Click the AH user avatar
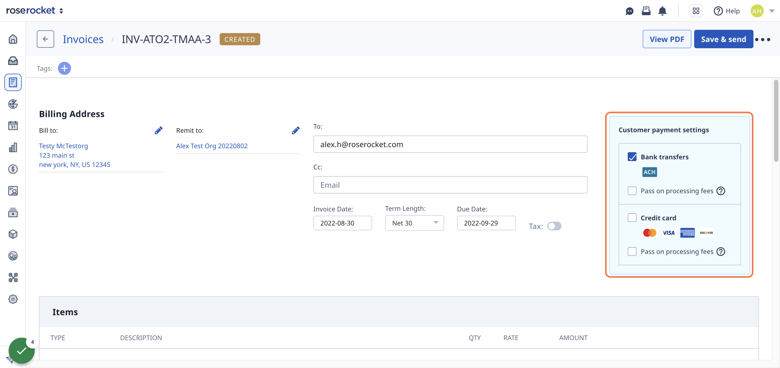The image size is (780, 368). pyautogui.click(x=757, y=11)
